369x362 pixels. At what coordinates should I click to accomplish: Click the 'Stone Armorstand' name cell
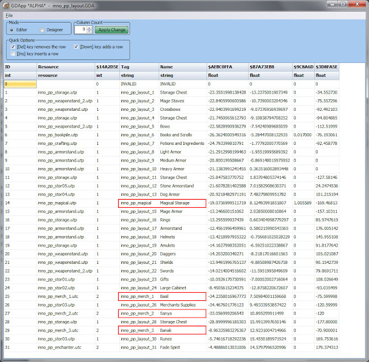(x=183, y=186)
